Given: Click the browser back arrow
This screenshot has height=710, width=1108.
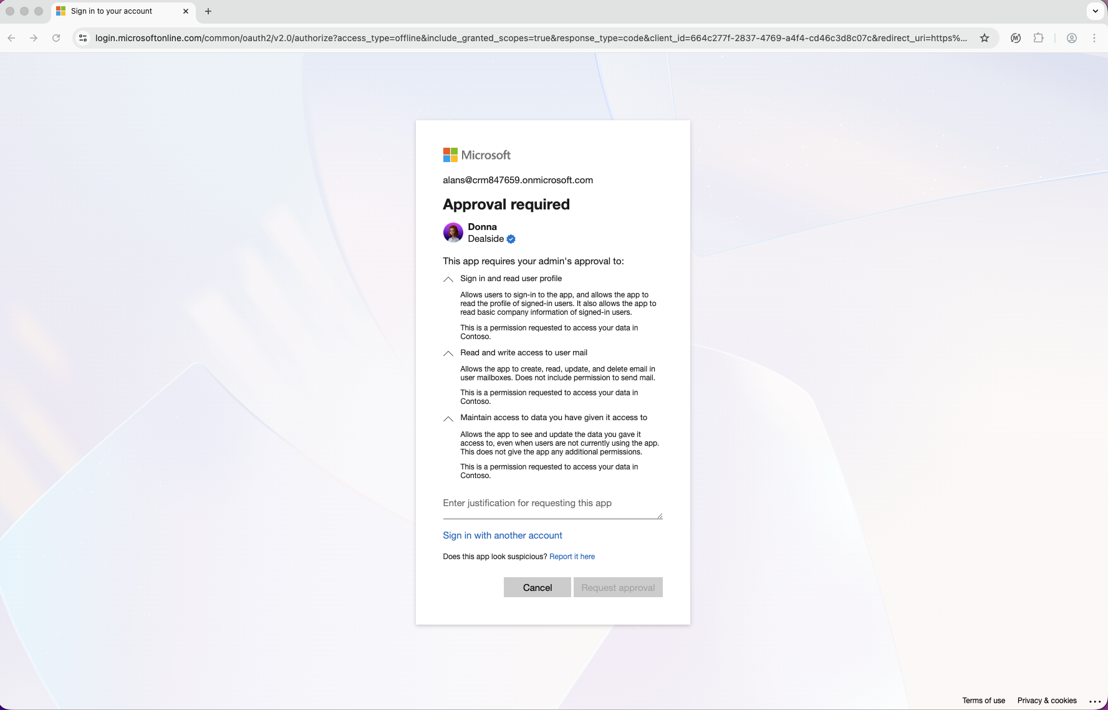Looking at the screenshot, I should [11, 38].
